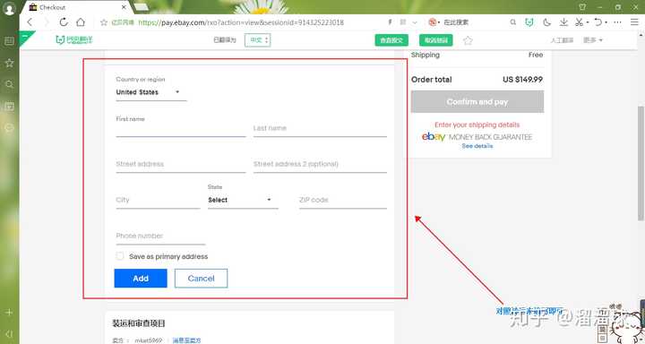The height and width of the screenshot is (344, 645).
Task: Go to the browser home page
Action: pos(81,22)
